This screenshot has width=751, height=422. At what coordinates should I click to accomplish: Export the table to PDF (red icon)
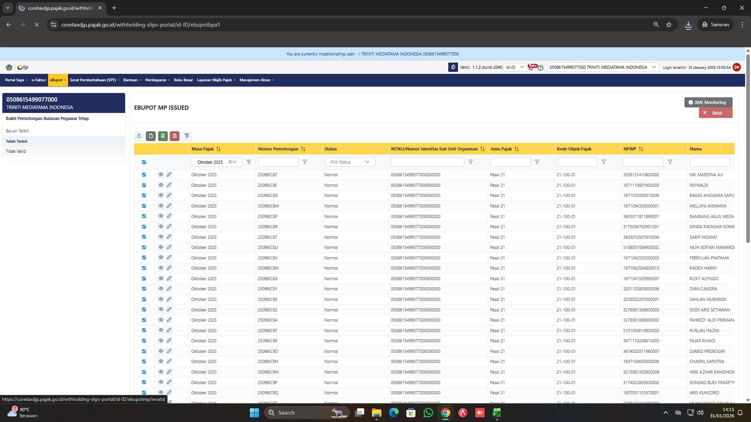(175, 136)
